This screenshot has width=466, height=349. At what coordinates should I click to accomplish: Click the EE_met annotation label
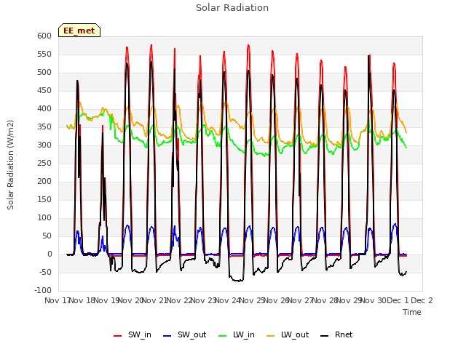79,31
